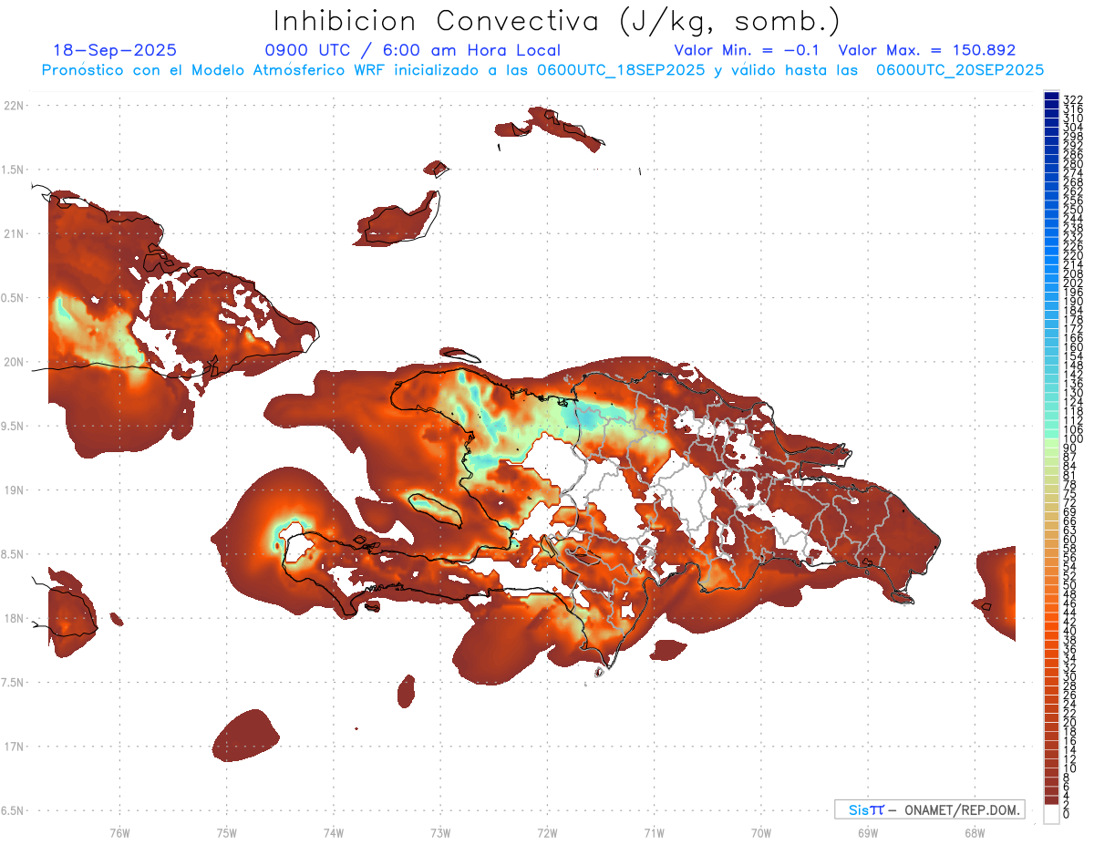Click the "72W" longitude label
The width and height of the screenshot is (1094, 845).
(547, 832)
